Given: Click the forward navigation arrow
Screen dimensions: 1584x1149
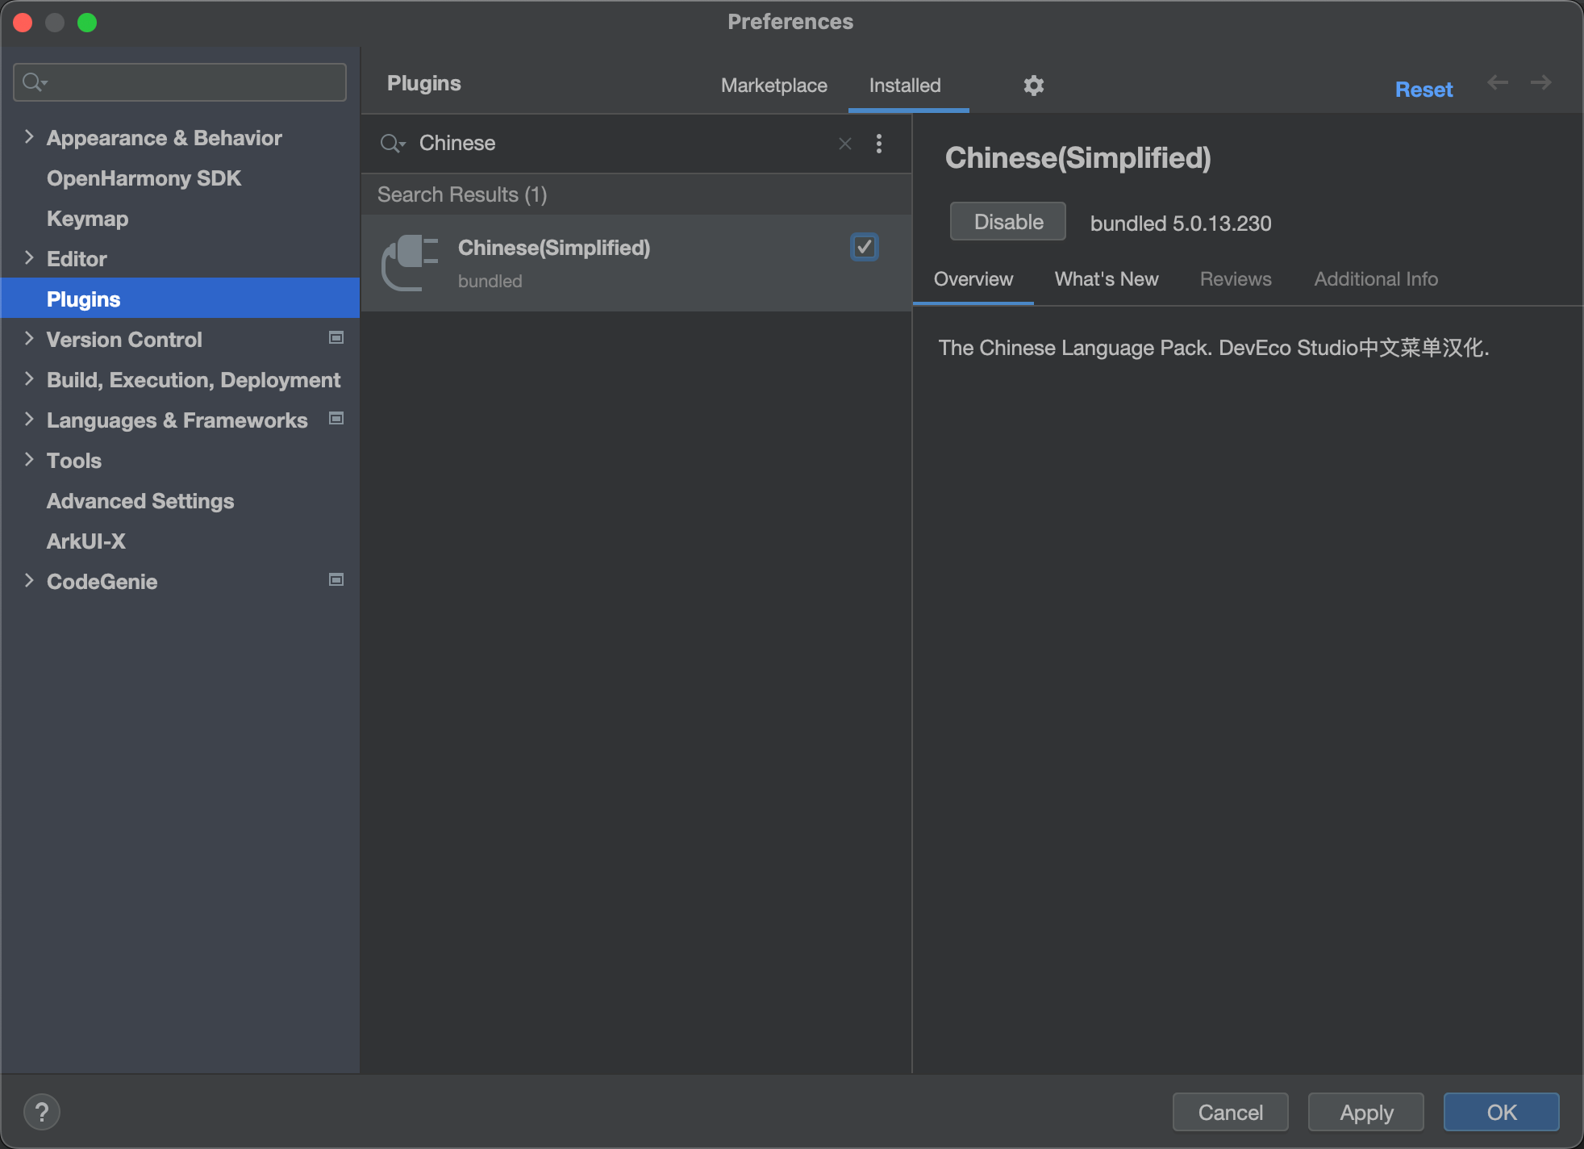Looking at the screenshot, I should coord(1540,82).
